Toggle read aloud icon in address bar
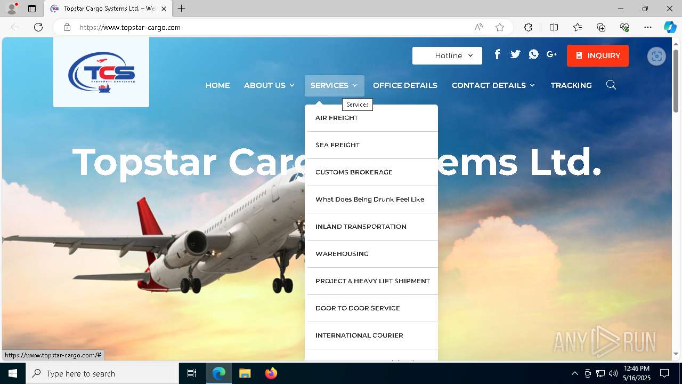The width and height of the screenshot is (682, 384). (478, 27)
